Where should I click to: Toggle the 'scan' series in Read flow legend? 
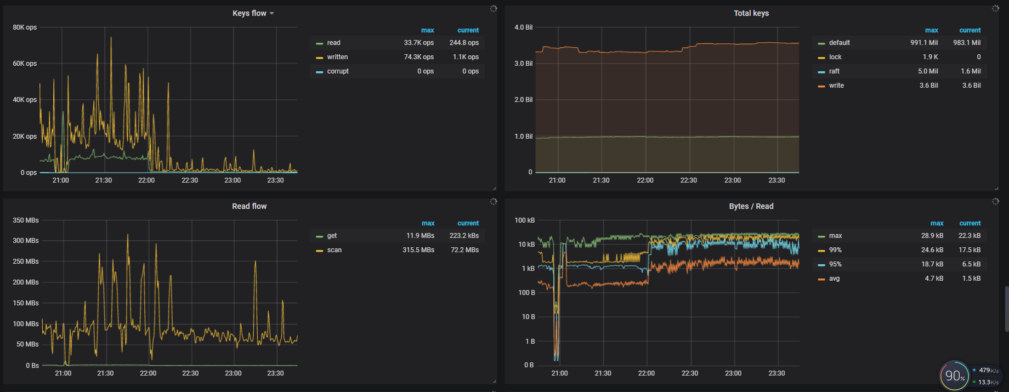(334, 250)
